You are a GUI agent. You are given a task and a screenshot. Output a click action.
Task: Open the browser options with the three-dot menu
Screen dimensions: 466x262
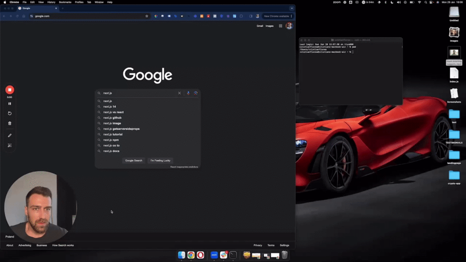(291, 16)
